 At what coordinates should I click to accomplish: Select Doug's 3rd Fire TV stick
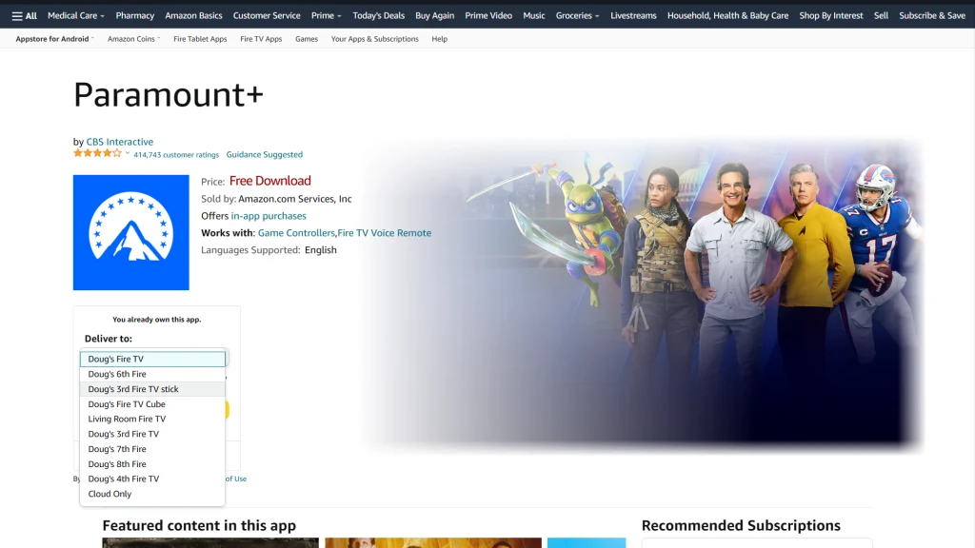tap(133, 389)
